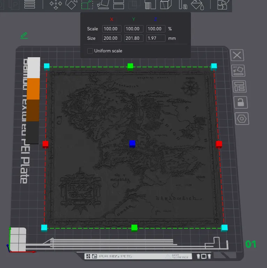
Task: Click the X Scale percentage field
Action: pyautogui.click(x=112, y=29)
